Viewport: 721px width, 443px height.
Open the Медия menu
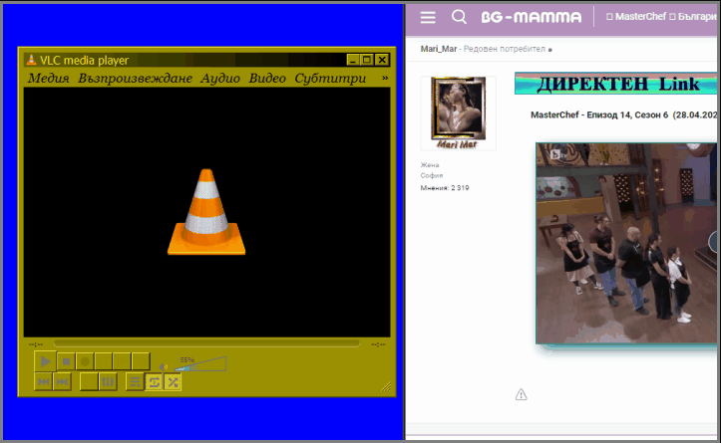49,79
